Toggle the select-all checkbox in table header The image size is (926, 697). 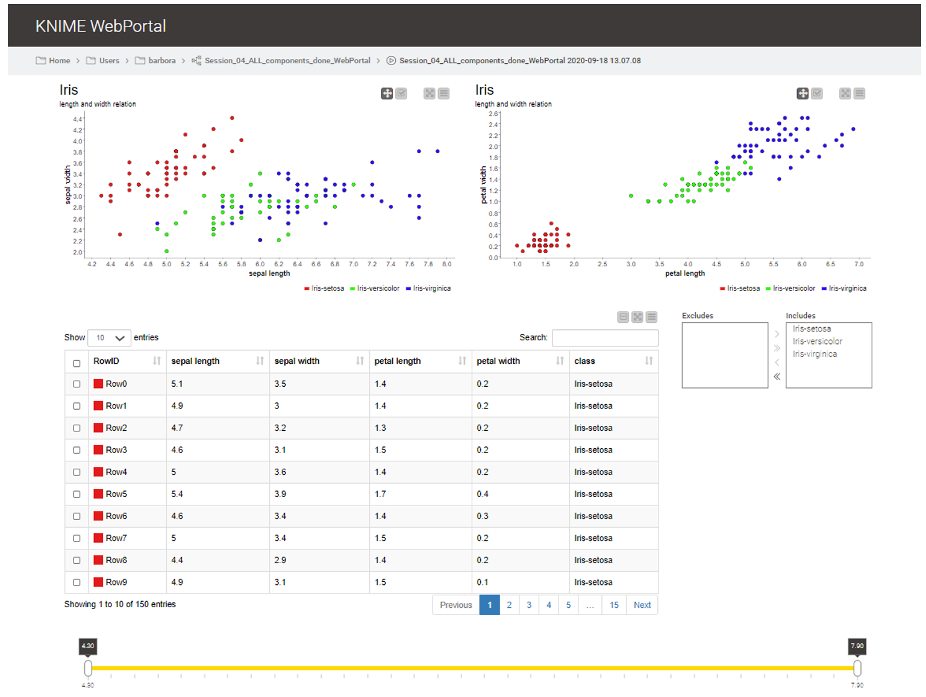click(77, 363)
